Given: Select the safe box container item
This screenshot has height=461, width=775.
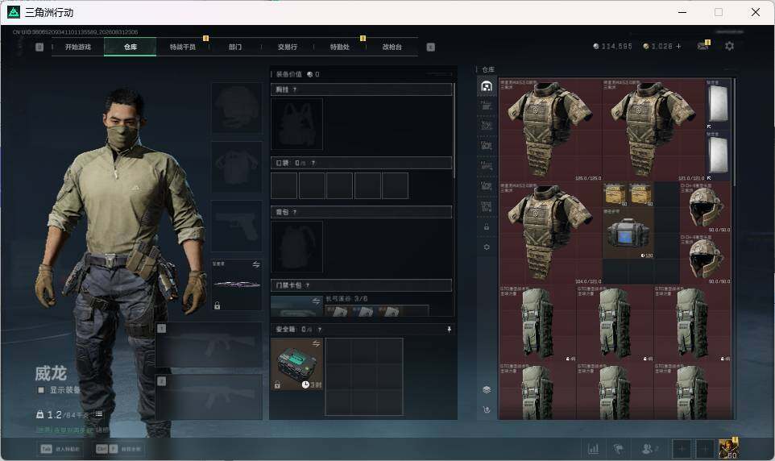Looking at the screenshot, I should click(296, 364).
